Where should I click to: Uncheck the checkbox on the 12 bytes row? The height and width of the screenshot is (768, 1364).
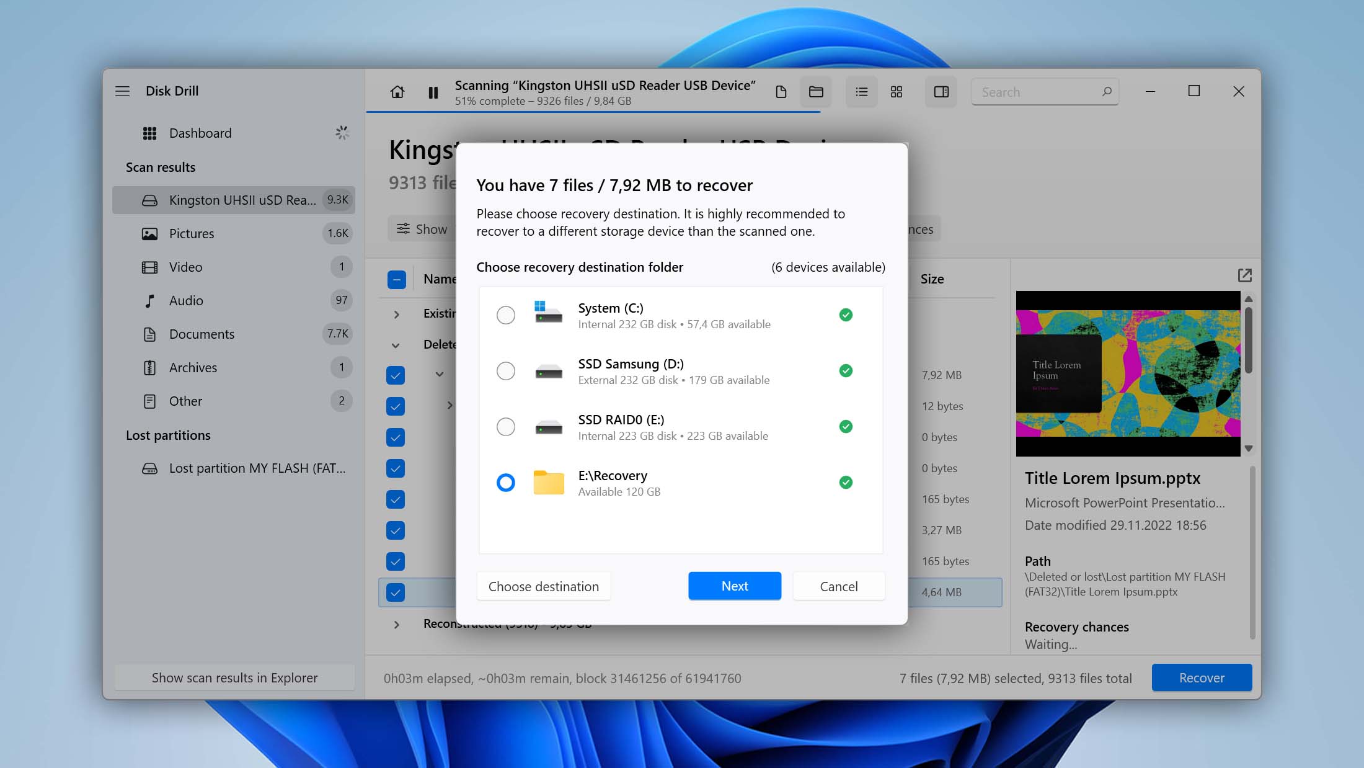[396, 406]
